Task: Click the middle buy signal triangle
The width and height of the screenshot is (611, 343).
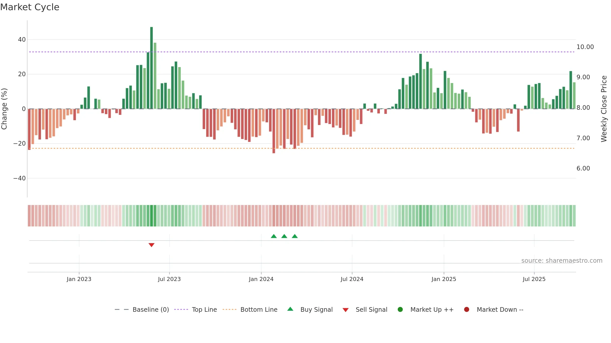Action: (x=284, y=236)
